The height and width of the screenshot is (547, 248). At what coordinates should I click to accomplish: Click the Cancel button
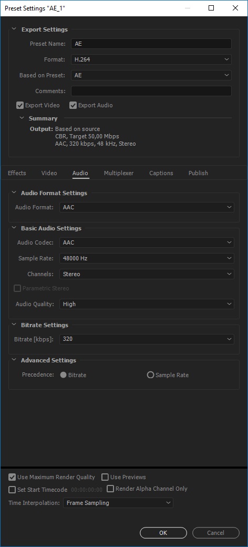pyautogui.click(x=216, y=533)
